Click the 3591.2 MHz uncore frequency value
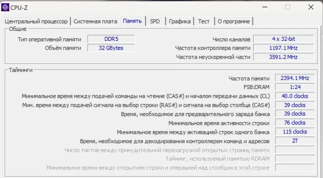The image size is (323, 178). pos(283,57)
